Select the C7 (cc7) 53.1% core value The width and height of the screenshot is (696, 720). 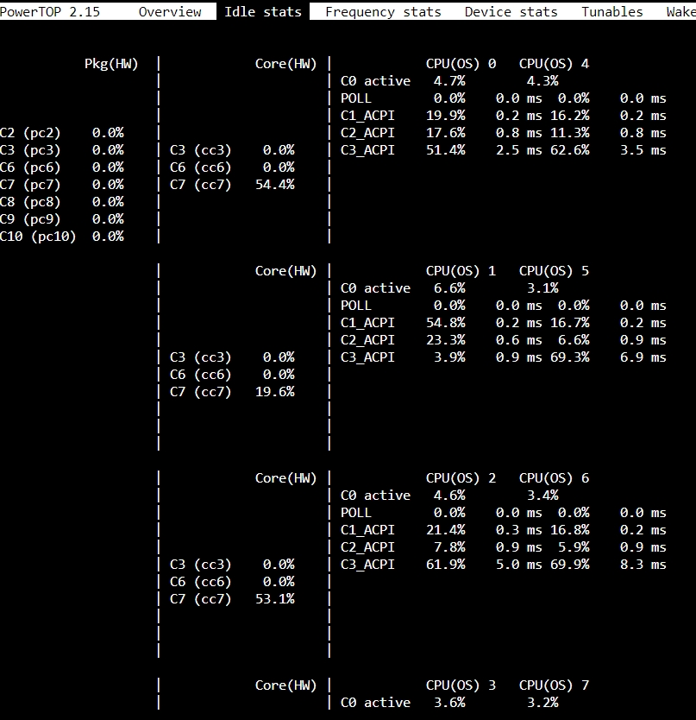click(275, 599)
